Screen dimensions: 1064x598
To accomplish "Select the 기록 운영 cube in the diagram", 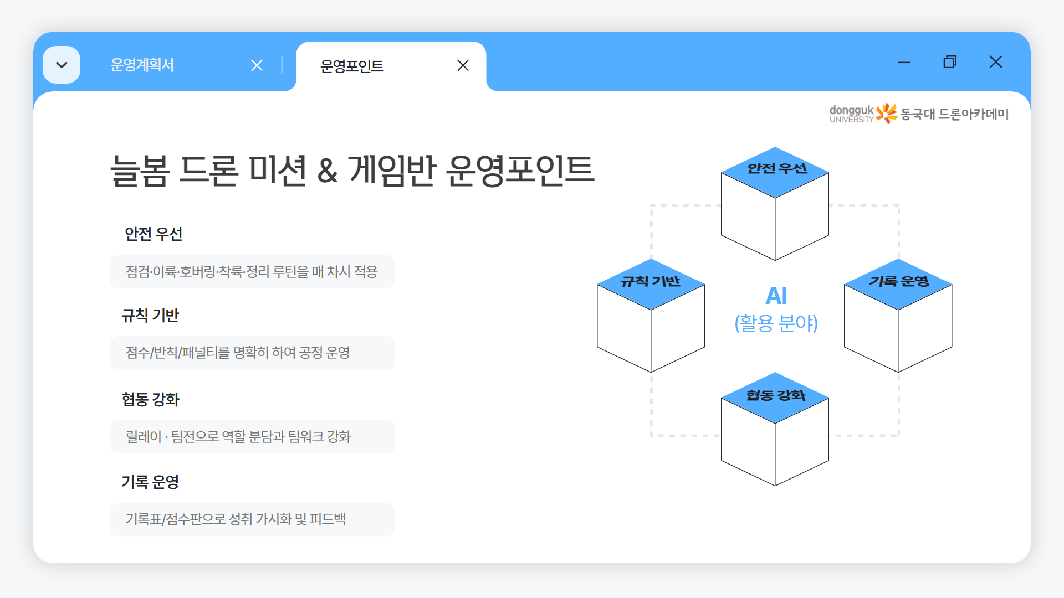I will click(898, 316).
